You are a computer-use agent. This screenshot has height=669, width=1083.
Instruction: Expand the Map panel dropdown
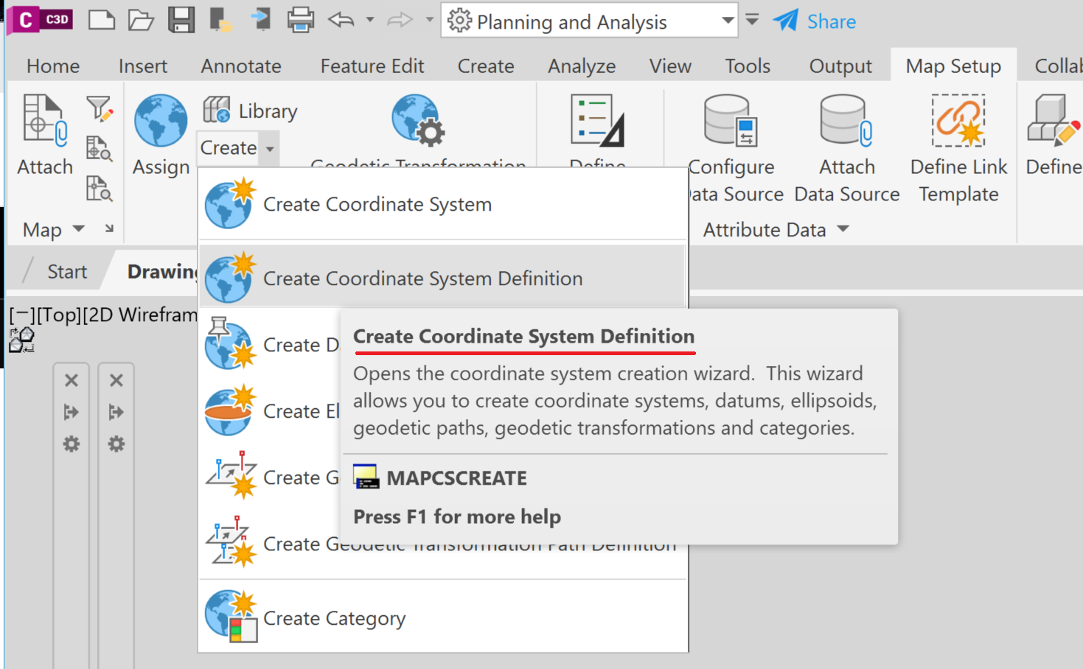(x=79, y=229)
